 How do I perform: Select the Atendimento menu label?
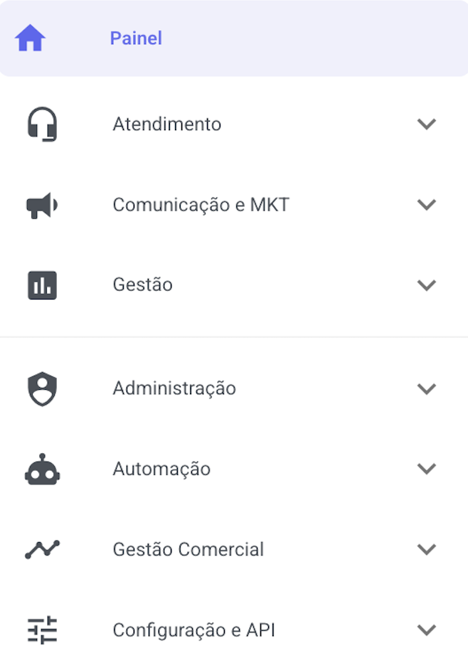[166, 124]
